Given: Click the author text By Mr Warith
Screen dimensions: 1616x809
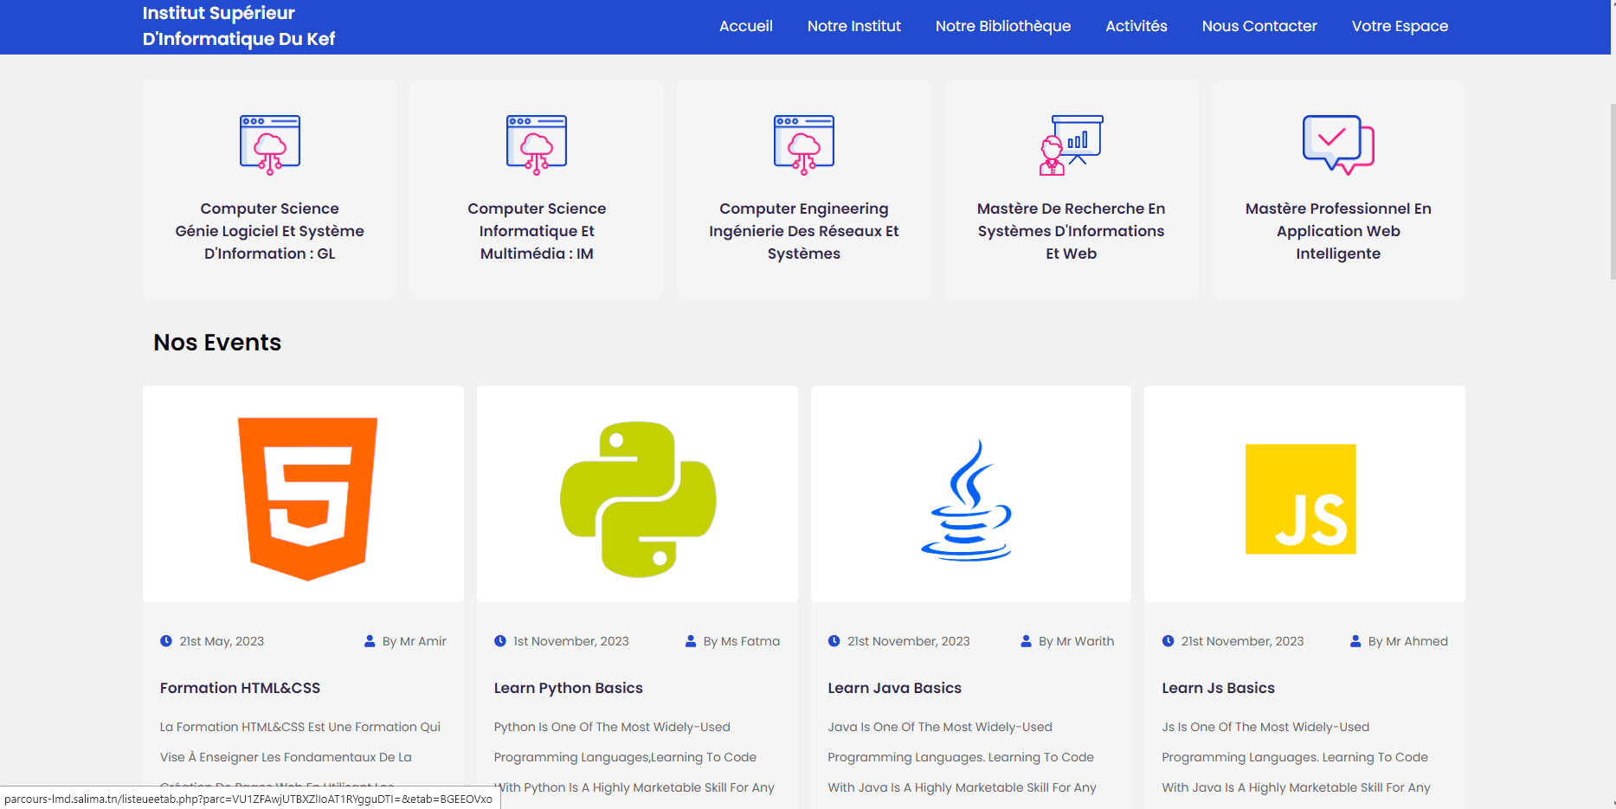Looking at the screenshot, I should (x=1077, y=641).
